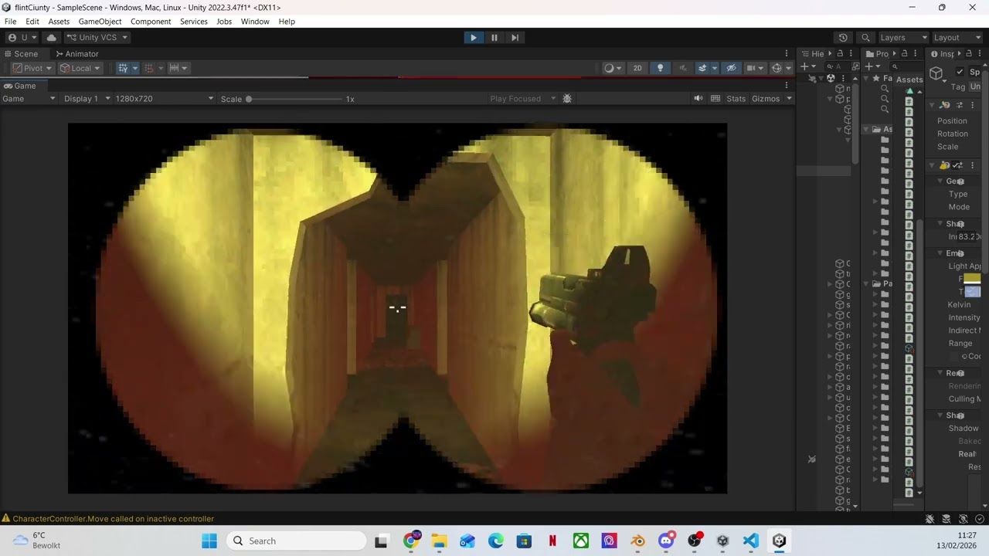
Task: Click the Scale slider handle
Action: [x=249, y=99]
